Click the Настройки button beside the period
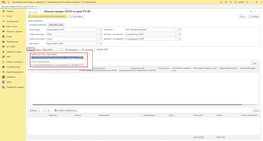This screenshot has height=141, width=263. pos(72,49)
